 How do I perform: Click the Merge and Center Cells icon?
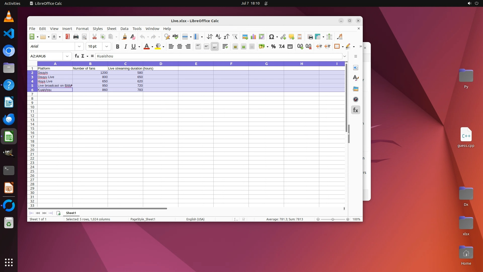[235, 46]
